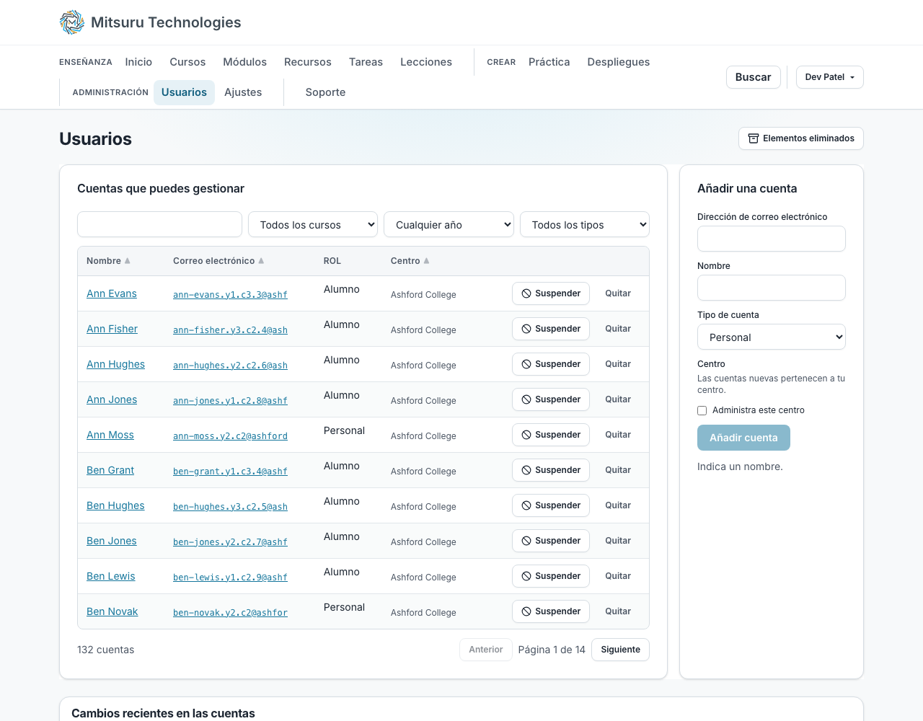Click the Buscar button
The image size is (923, 721).
[x=754, y=77]
